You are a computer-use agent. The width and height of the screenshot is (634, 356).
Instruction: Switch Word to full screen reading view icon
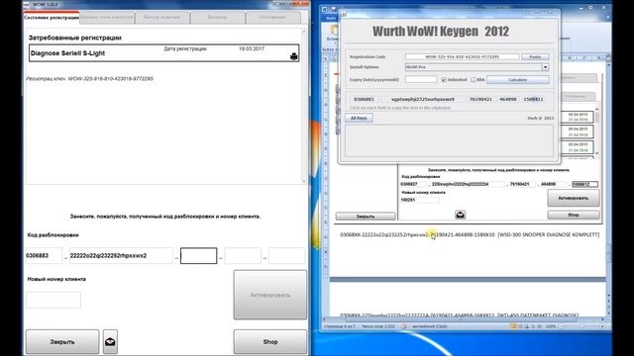520,326
